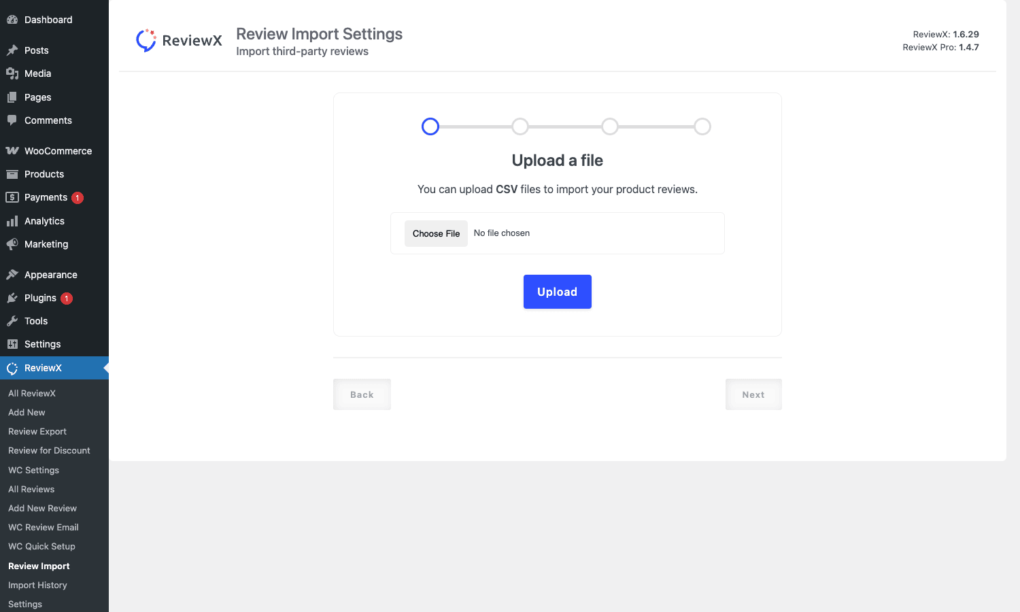This screenshot has width=1020, height=612.
Task: Click the Tools wrench icon
Action: coord(12,321)
